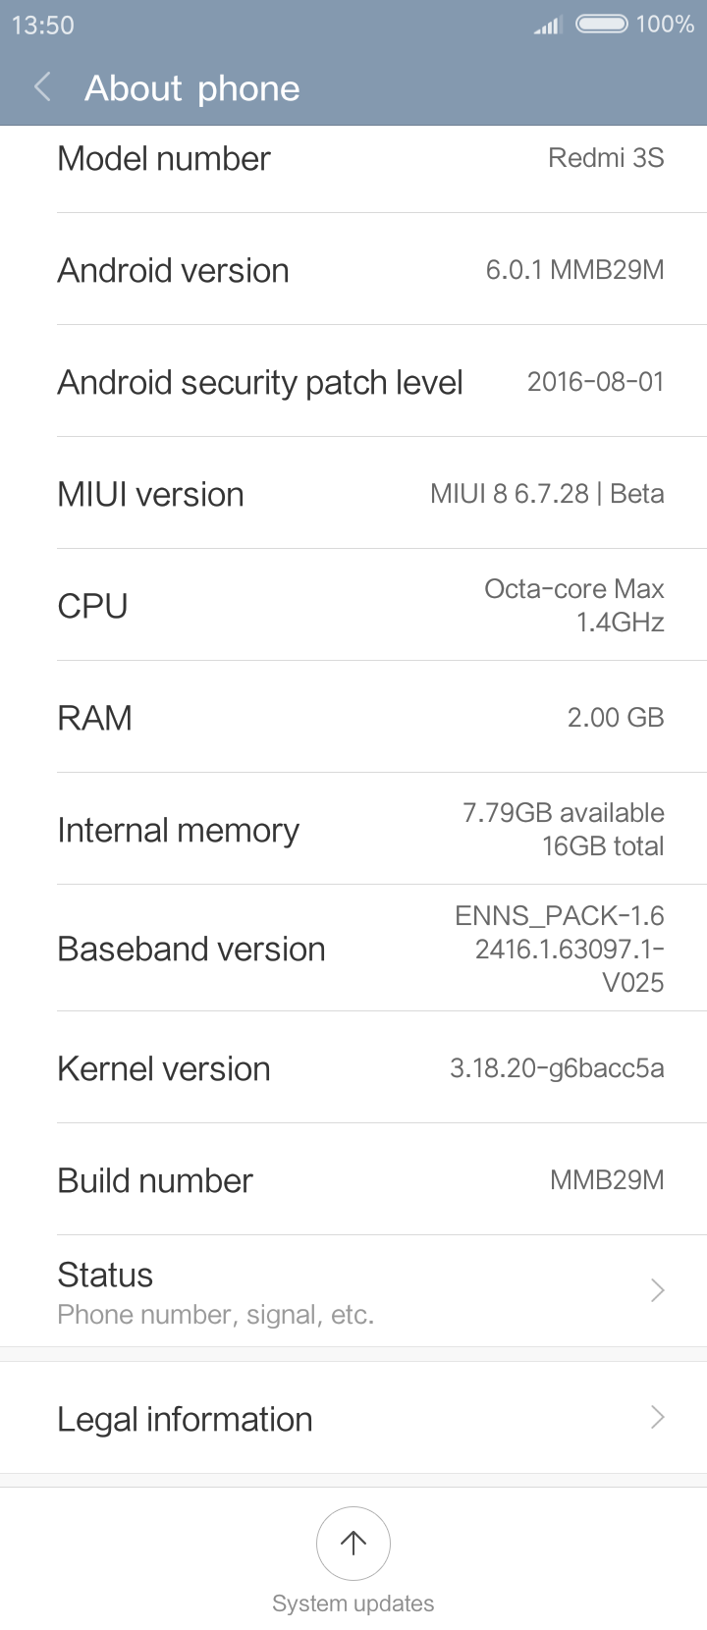The height and width of the screenshot is (1630, 707).
Task: Tap the About phone title
Action: (192, 88)
